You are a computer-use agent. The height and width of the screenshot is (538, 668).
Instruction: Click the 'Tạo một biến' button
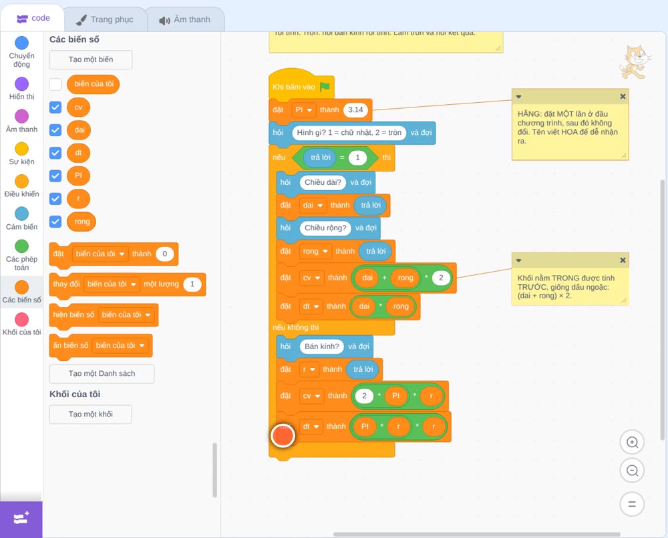click(91, 59)
